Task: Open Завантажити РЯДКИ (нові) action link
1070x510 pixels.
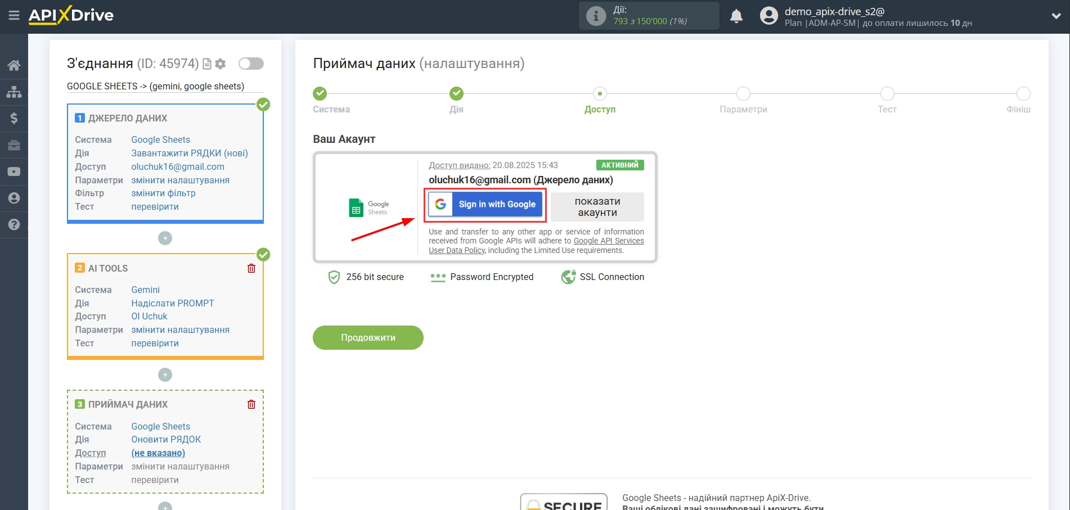Action: pos(190,153)
